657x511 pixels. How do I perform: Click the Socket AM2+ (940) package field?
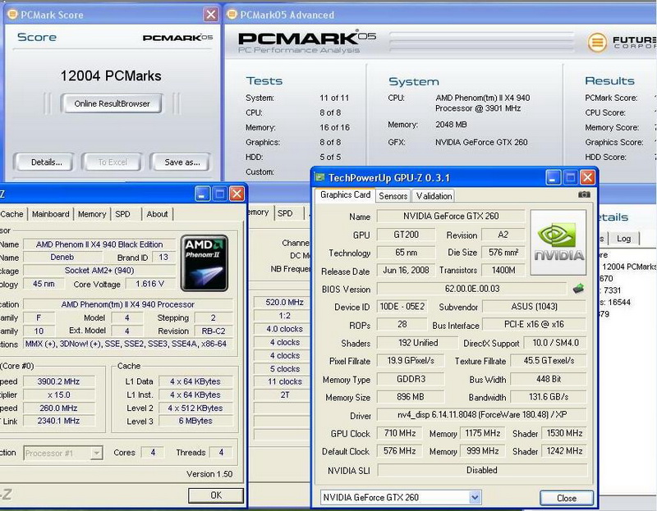(99, 271)
